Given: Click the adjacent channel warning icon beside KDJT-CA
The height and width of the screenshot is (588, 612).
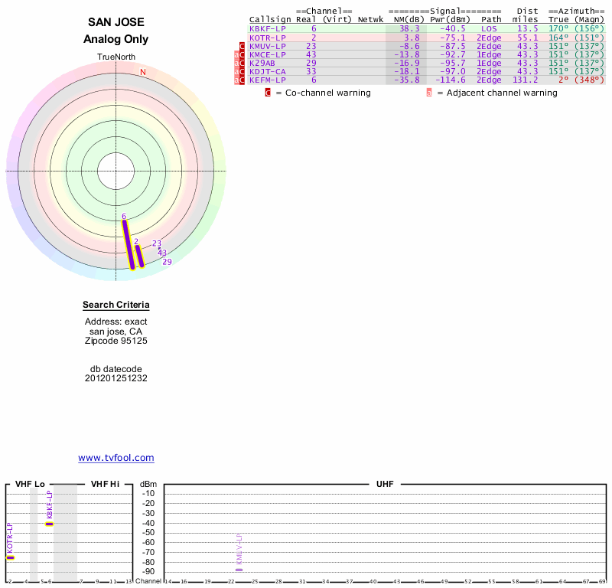Looking at the screenshot, I should [236, 71].
